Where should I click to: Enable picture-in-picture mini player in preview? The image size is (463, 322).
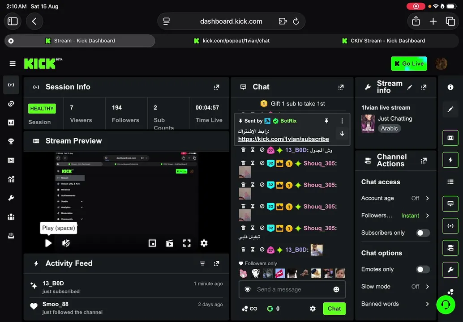[x=152, y=243]
